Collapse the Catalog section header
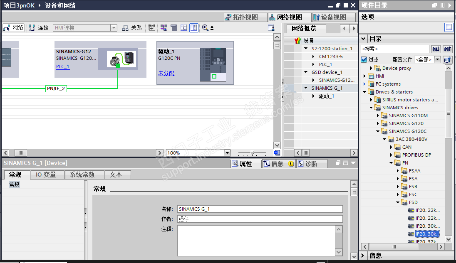 coord(363,38)
